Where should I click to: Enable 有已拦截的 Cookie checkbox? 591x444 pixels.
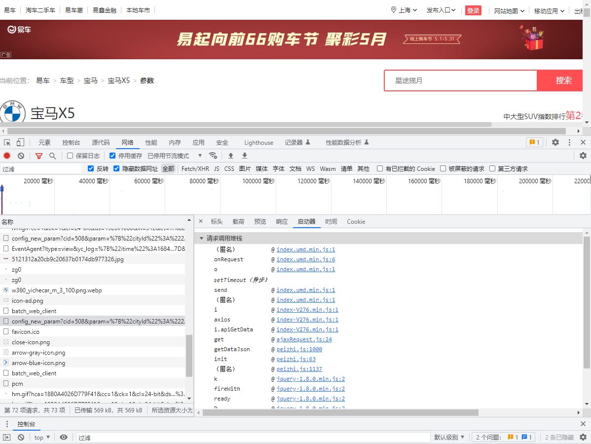point(379,168)
